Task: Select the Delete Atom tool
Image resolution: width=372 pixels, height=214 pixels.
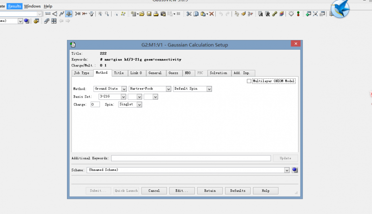Action: [x=85, y=14]
